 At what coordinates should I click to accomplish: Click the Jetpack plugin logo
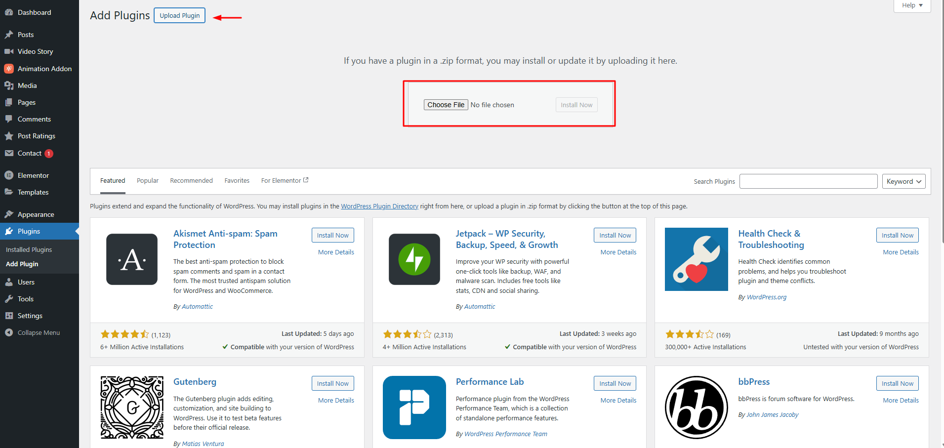tap(414, 259)
